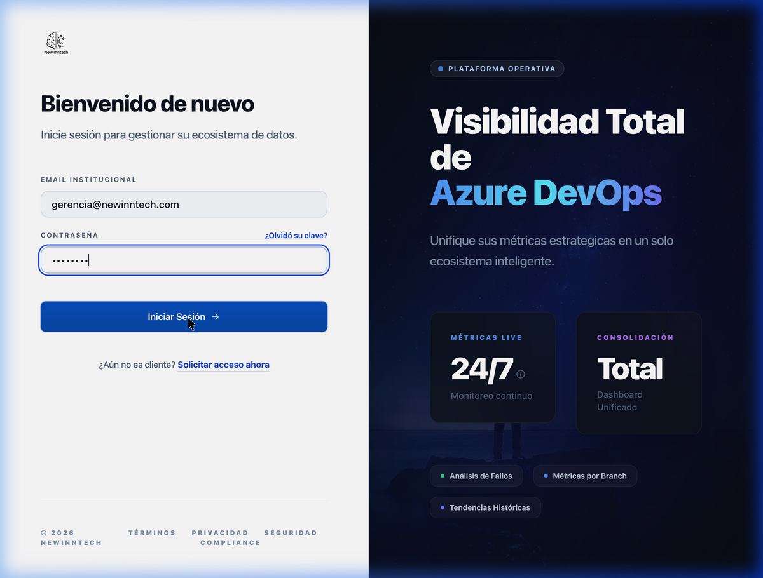Open the Compliance footer link

230,543
